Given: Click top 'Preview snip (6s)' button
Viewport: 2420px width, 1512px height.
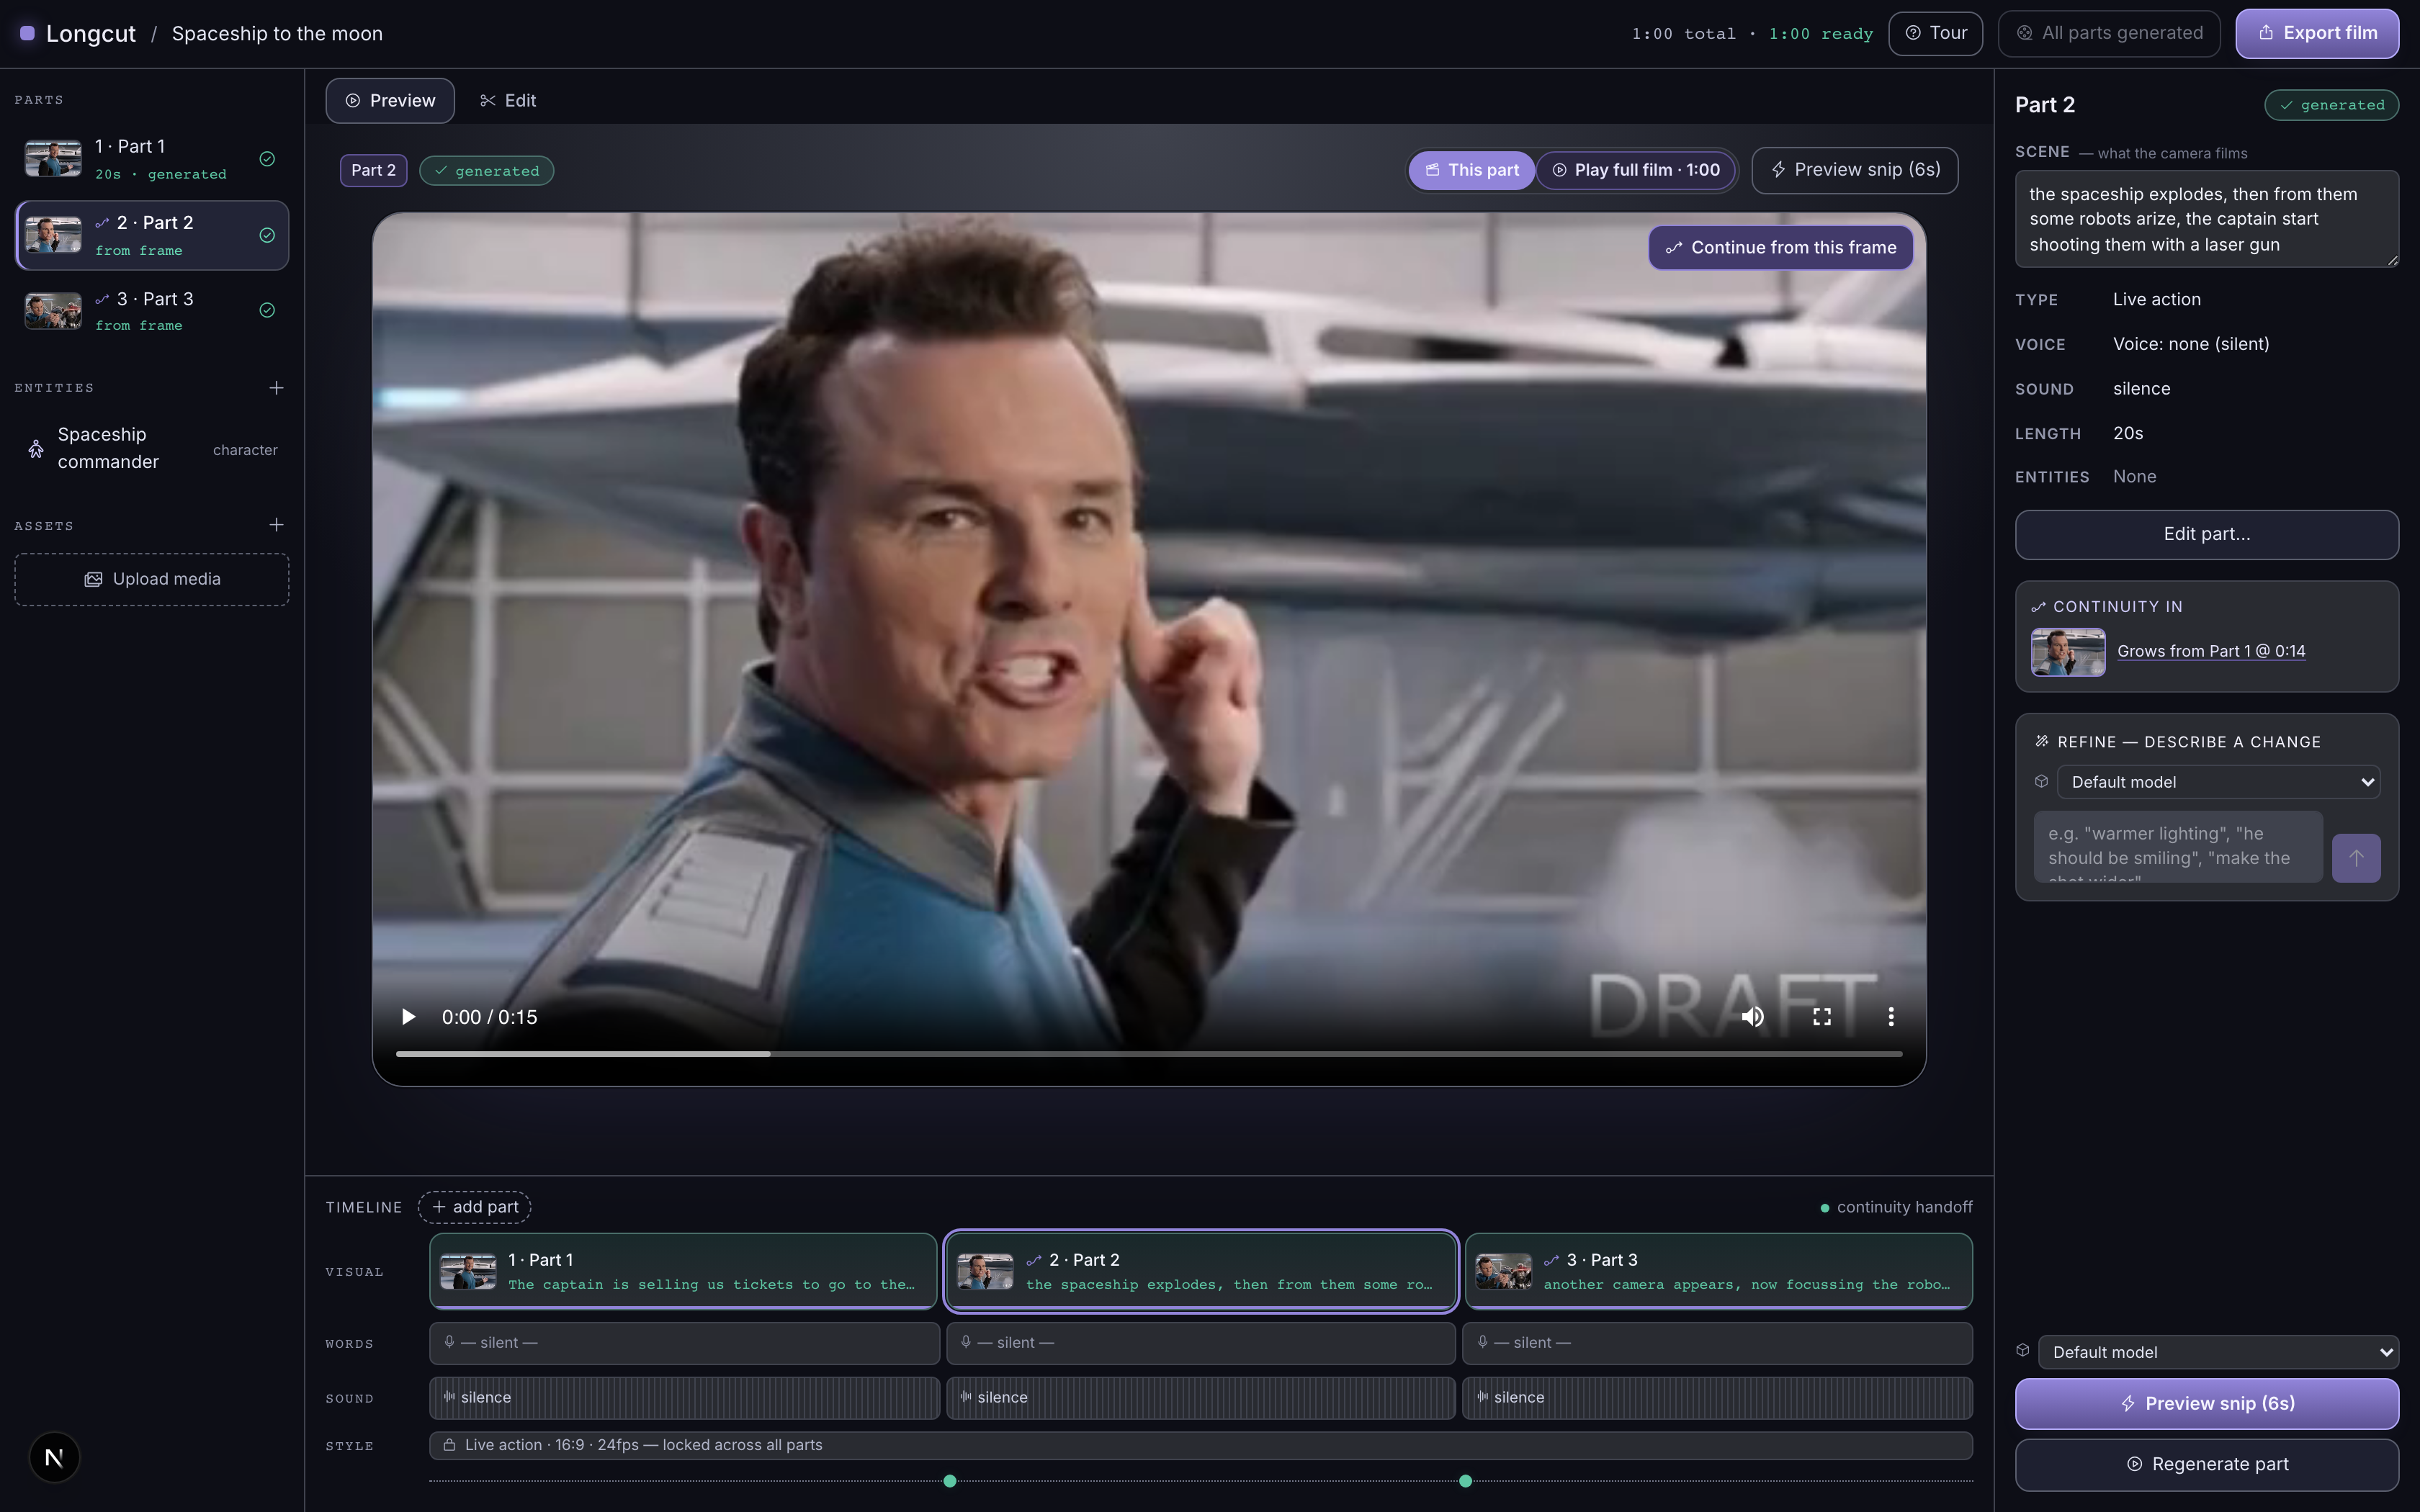Looking at the screenshot, I should pyautogui.click(x=1855, y=170).
